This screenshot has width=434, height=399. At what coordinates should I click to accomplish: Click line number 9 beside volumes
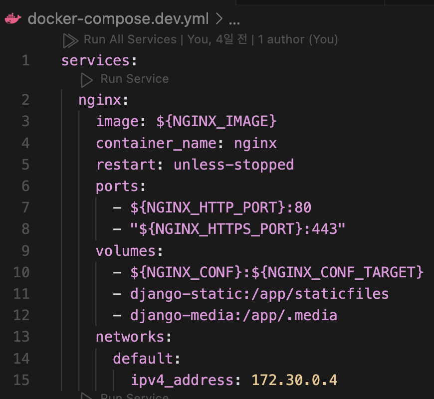pos(26,251)
